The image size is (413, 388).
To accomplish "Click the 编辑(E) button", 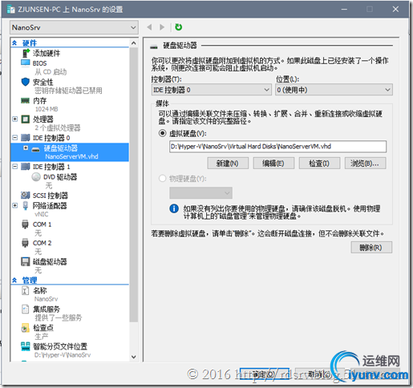I will click(273, 164).
